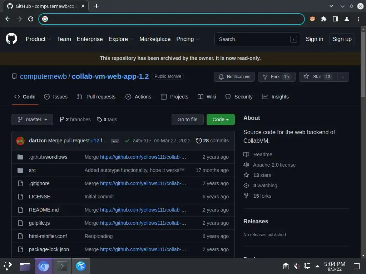
Task: Expand the Product menu
Action: [x=38, y=39]
